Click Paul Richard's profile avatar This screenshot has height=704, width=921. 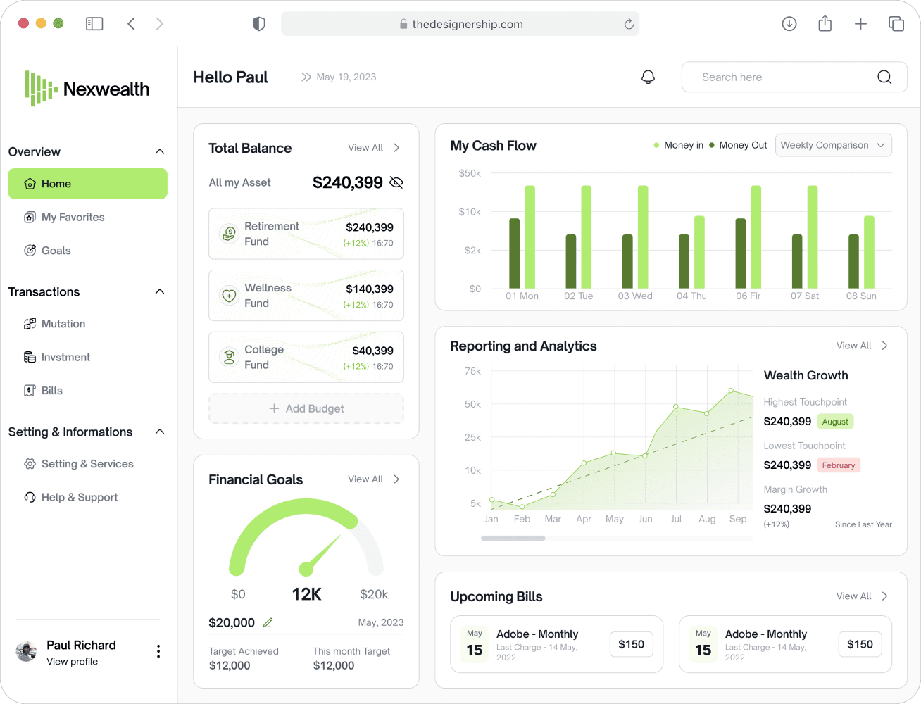pos(27,651)
